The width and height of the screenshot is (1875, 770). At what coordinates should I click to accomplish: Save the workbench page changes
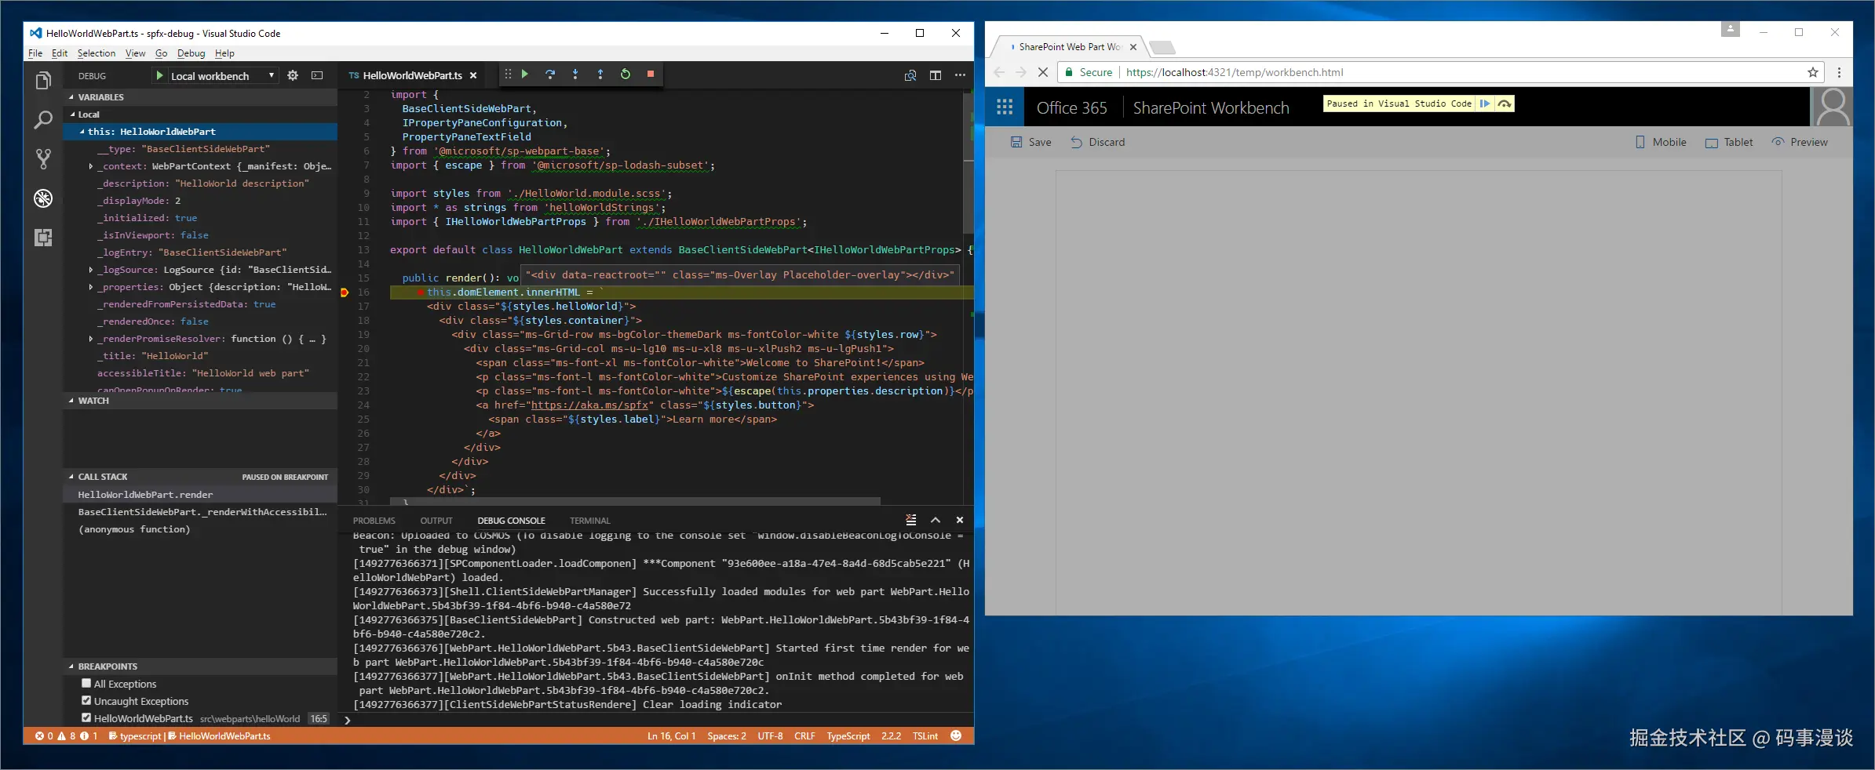pyautogui.click(x=1031, y=142)
